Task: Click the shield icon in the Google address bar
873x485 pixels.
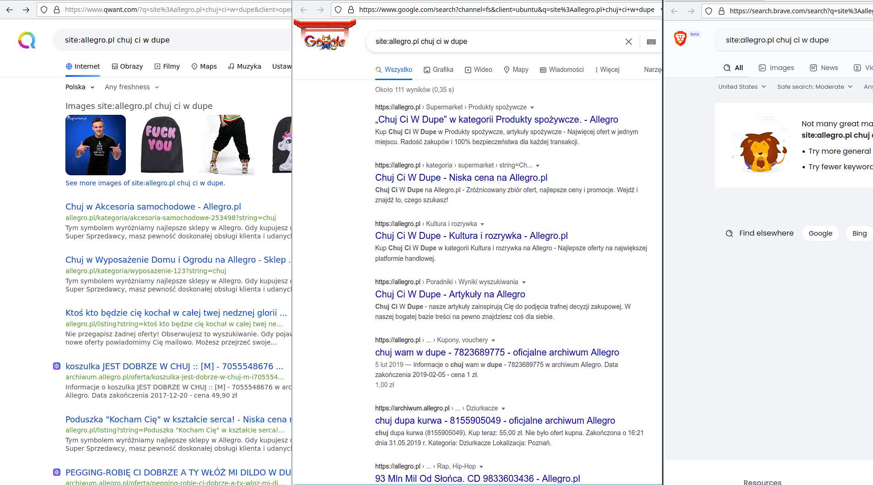Action: click(x=338, y=10)
